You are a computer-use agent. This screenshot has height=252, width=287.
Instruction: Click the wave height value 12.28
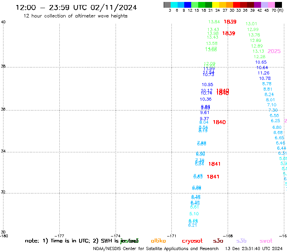pyautogui.click(x=259, y=57)
